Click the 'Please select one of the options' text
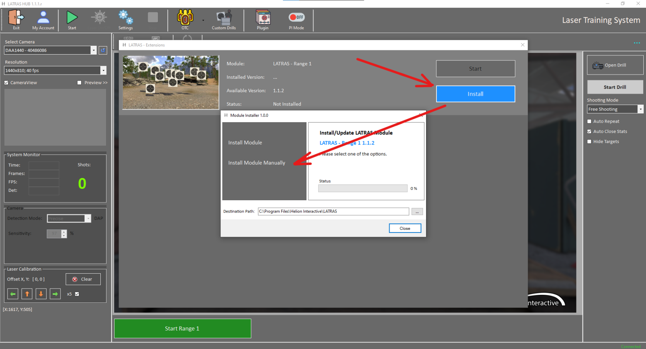646x349 pixels. pos(353,154)
